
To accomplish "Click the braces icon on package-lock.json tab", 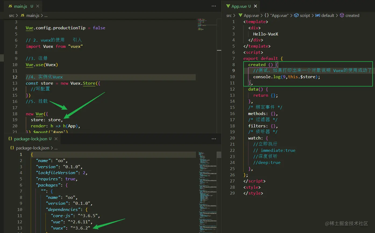I will point(10,139).
